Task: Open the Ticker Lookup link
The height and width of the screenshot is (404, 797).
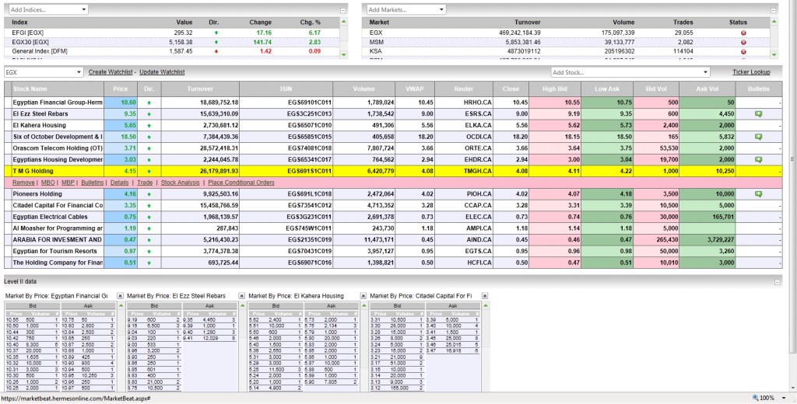Action: pyautogui.click(x=751, y=72)
